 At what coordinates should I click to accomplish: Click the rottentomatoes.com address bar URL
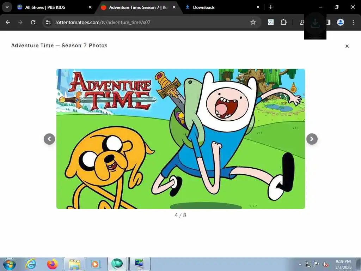tap(103, 22)
